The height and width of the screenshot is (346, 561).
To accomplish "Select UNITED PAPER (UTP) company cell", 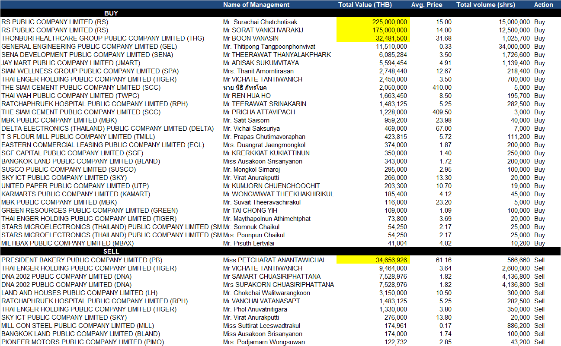I will (x=75, y=186).
